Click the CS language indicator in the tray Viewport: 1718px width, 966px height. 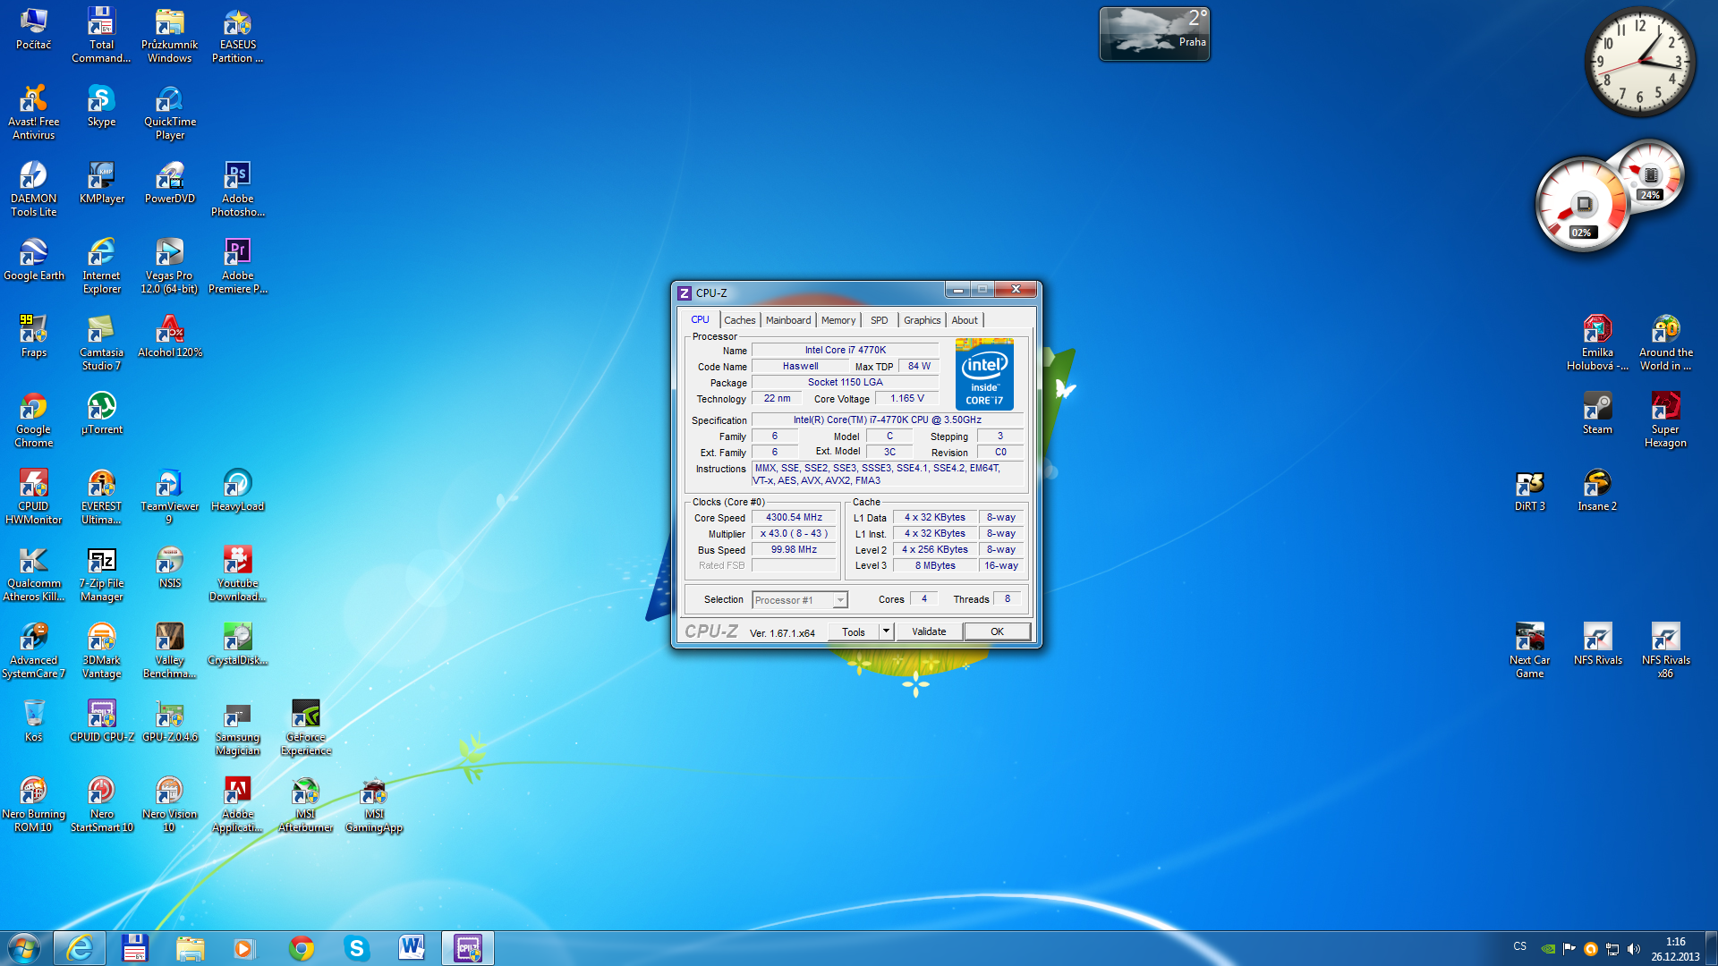[x=1519, y=946]
